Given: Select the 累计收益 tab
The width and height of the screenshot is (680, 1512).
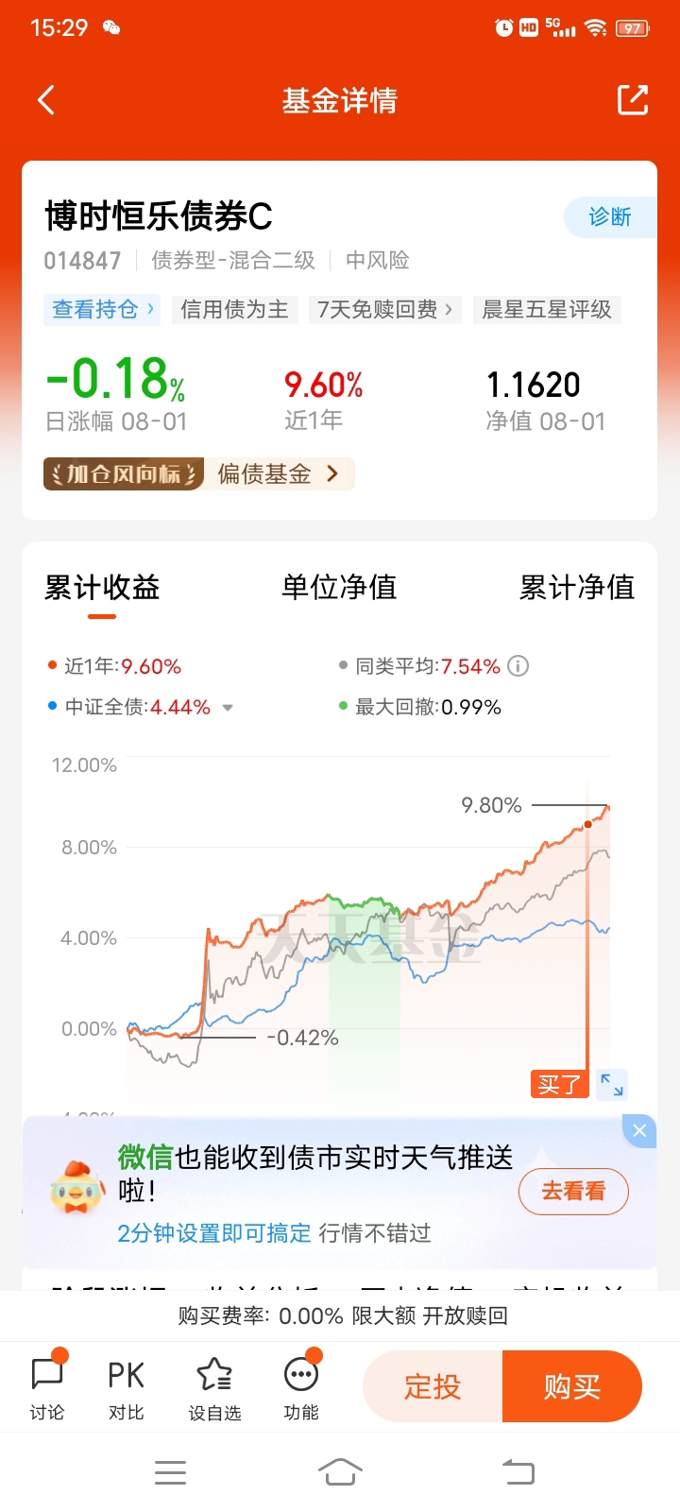Looking at the screenshot, I should [x=102, y=588].
